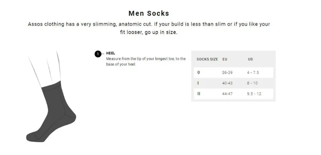The height and width of the screenshot is (155, 321).
Task: Click sock size II row label
Action: tap(199, 94)
